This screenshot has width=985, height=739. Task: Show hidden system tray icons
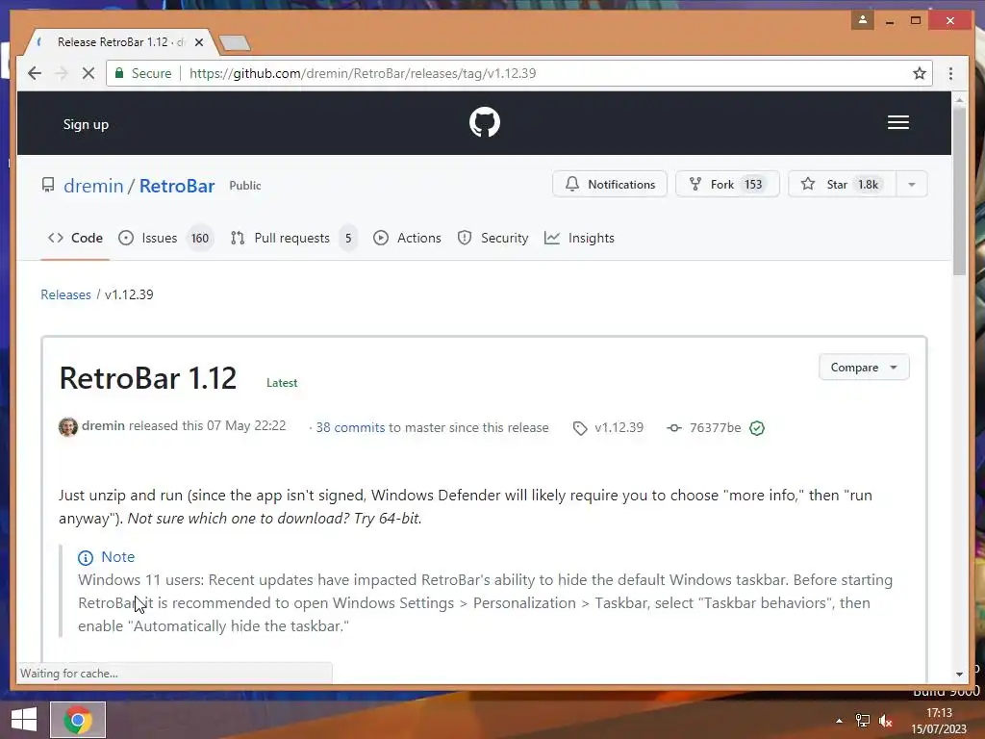839,721
